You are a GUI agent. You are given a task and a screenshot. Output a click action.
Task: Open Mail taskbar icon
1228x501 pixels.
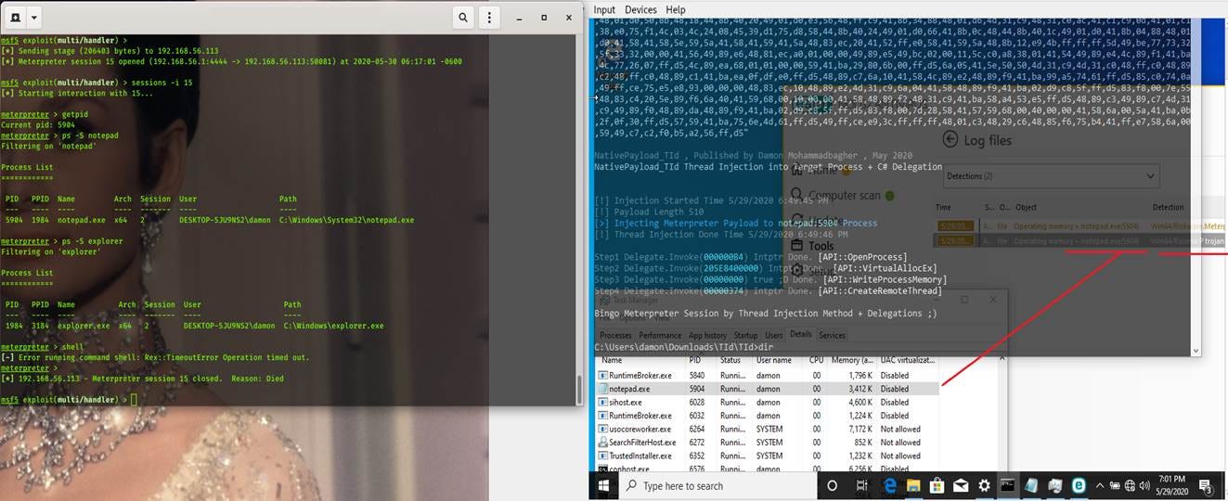960,486
